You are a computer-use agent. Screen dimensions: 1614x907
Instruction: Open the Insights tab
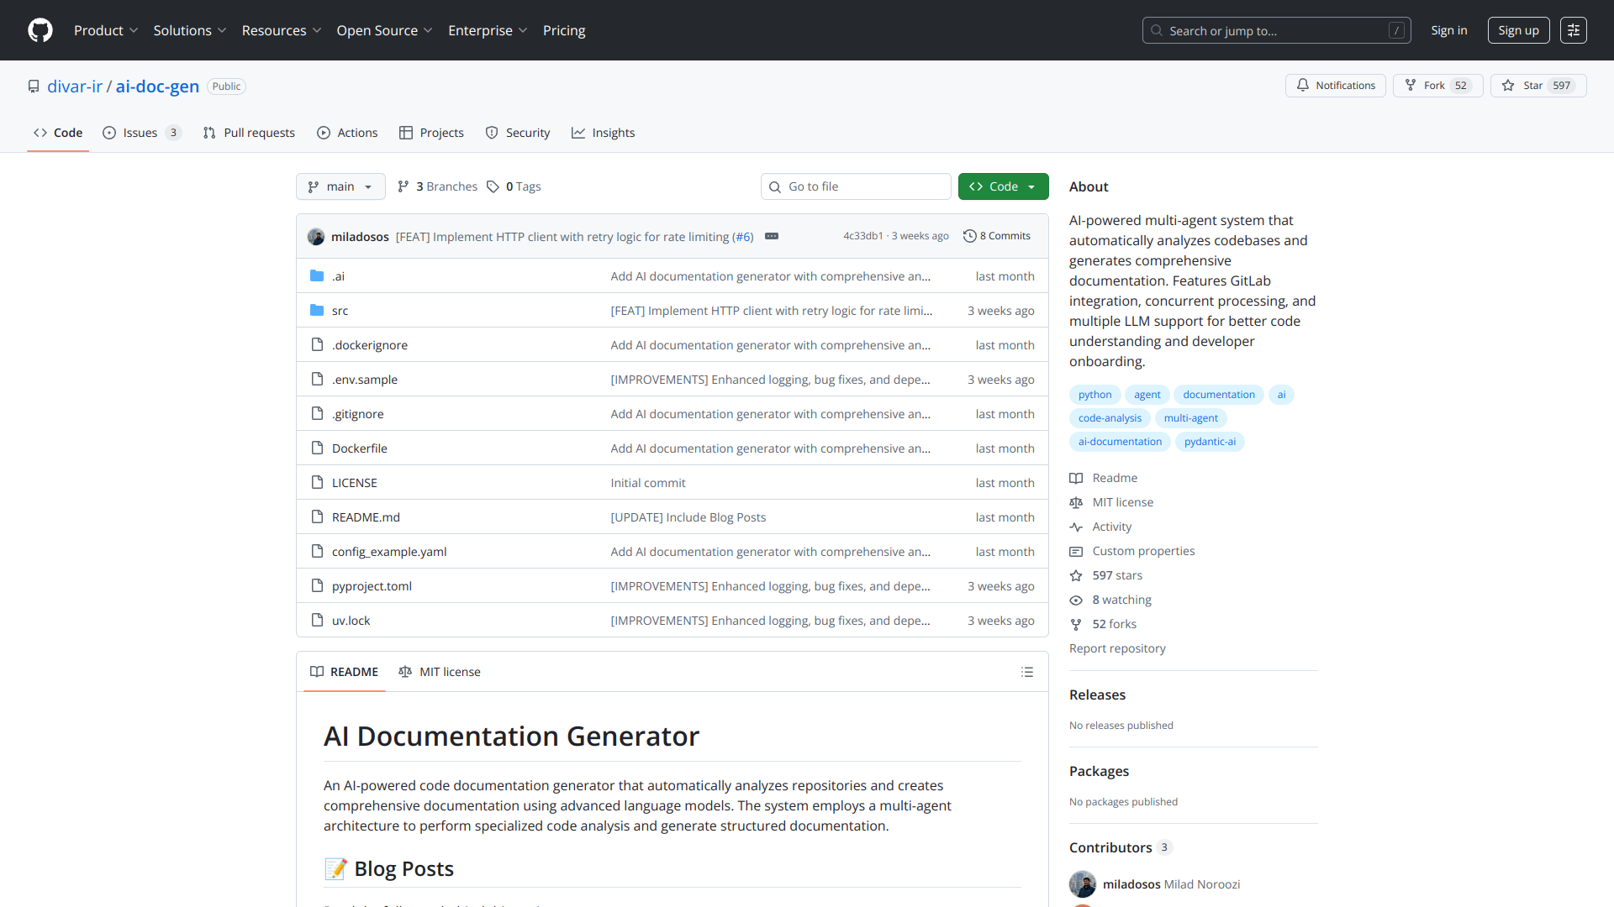pyautogui.click(x=603, y=133)
